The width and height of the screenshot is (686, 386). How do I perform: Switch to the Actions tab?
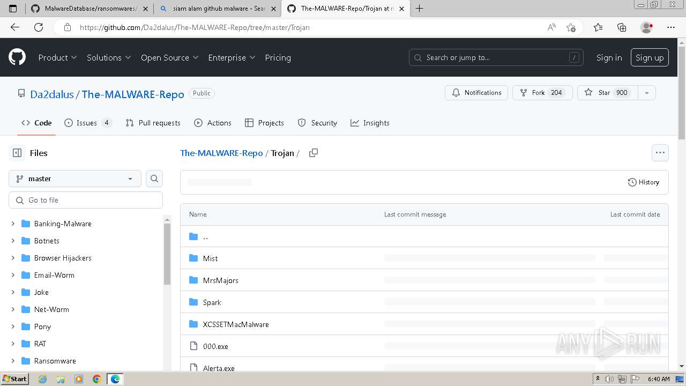(213, 123)
